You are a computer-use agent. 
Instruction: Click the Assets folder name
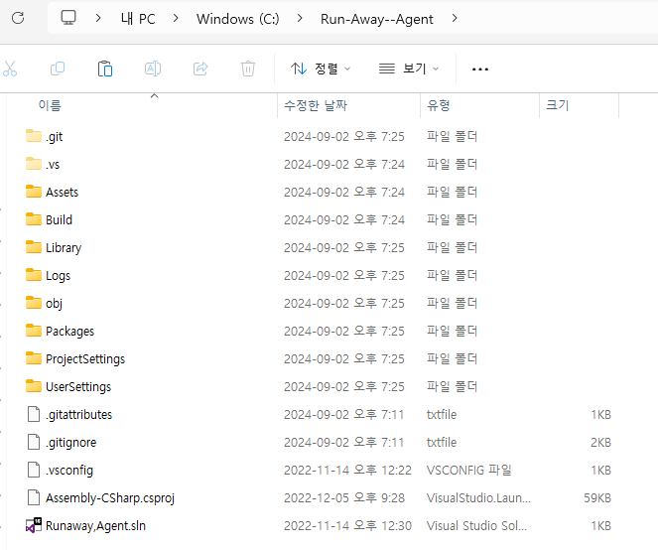(x=63, y=193)
